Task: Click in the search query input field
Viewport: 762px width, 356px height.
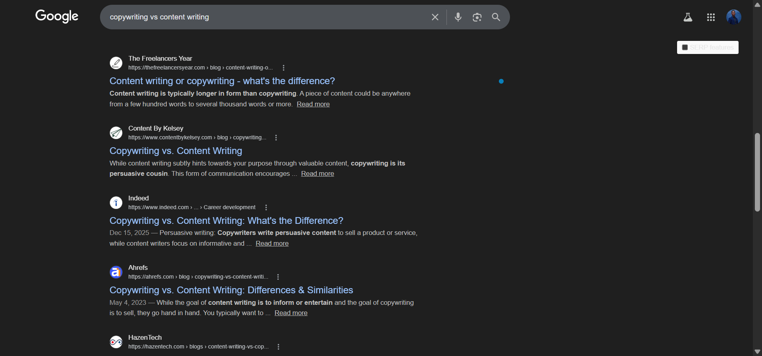Action: 266,17
